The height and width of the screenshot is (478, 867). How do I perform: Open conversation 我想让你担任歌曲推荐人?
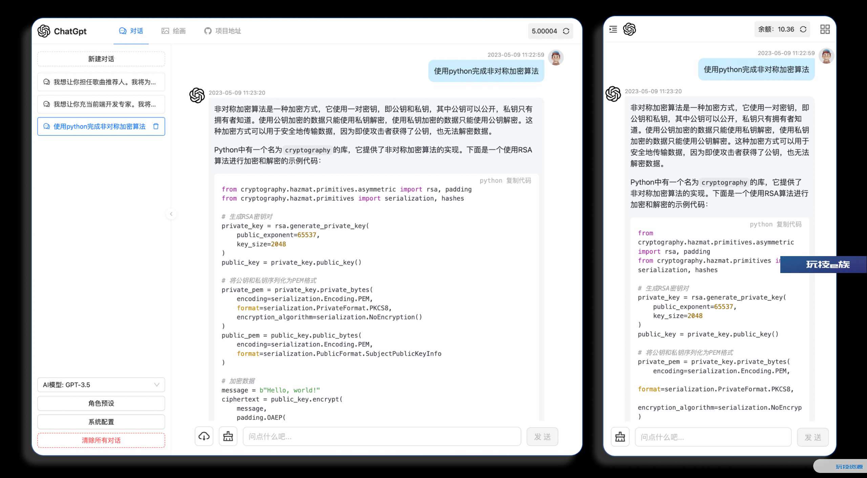101,82
